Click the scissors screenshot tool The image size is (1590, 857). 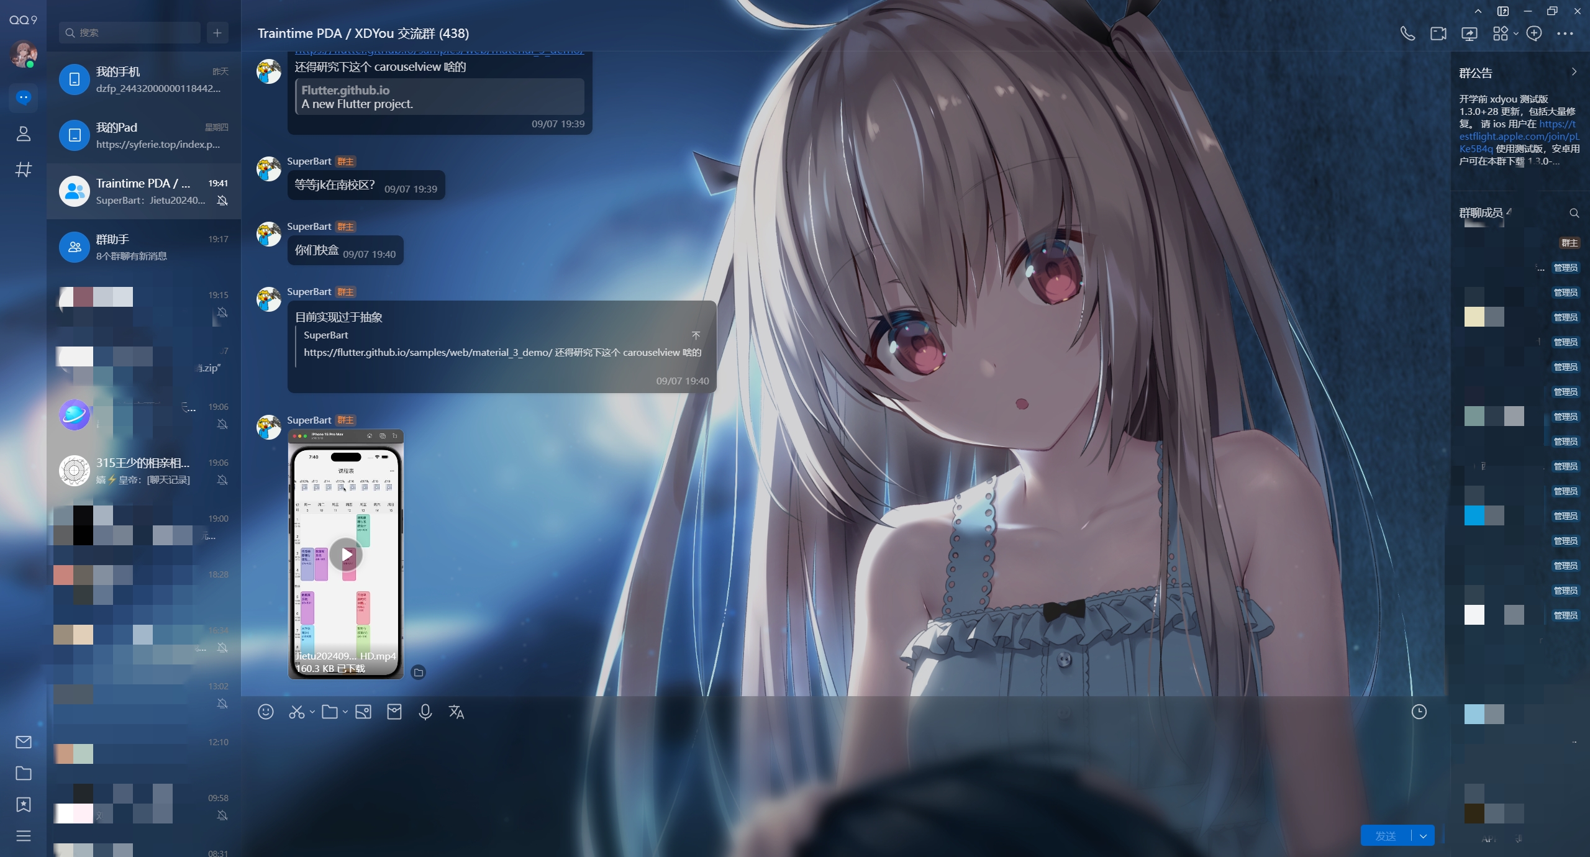pos(296,712)
